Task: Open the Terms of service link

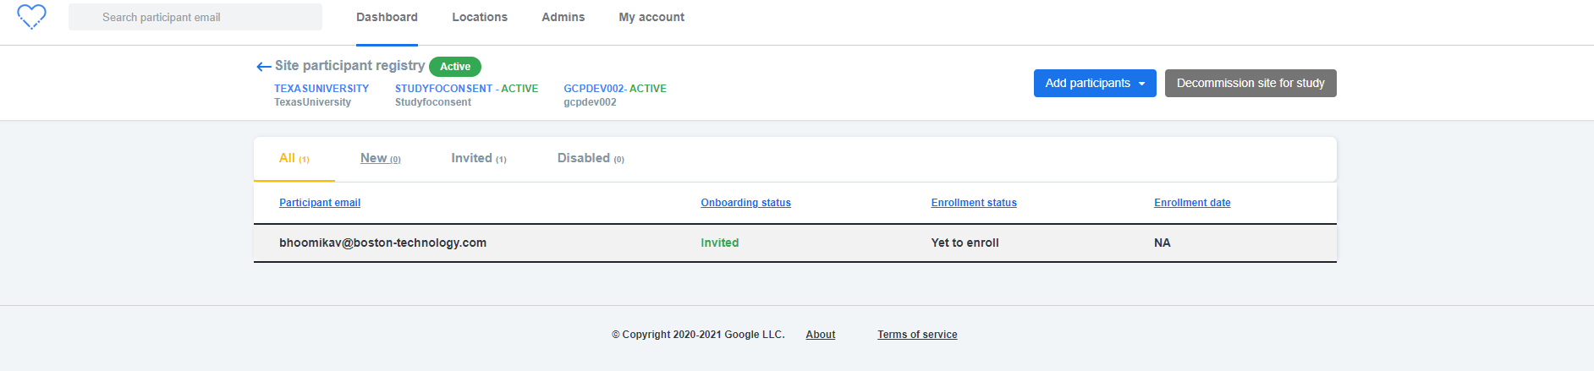Action: 916,335
